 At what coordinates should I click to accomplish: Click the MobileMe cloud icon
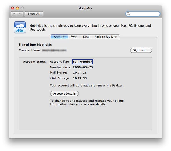click(x=20, y=27)
